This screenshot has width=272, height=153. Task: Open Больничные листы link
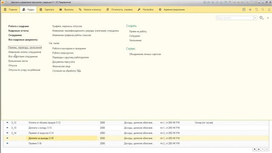18,61
